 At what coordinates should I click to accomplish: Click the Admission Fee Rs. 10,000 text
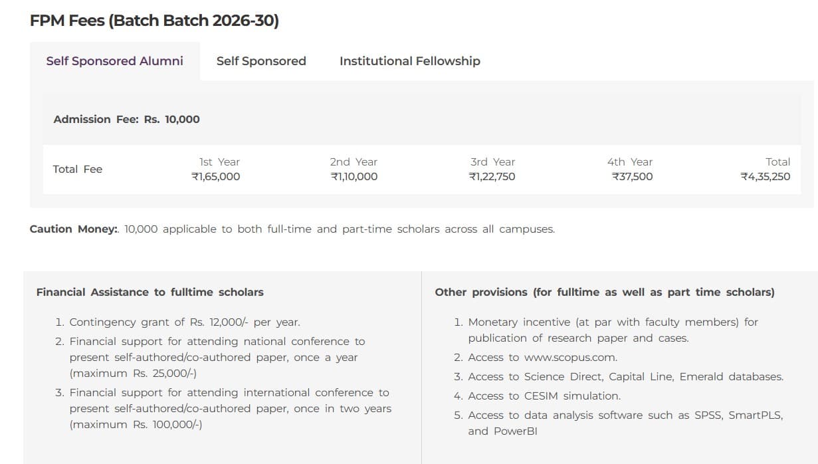(126, 120)
